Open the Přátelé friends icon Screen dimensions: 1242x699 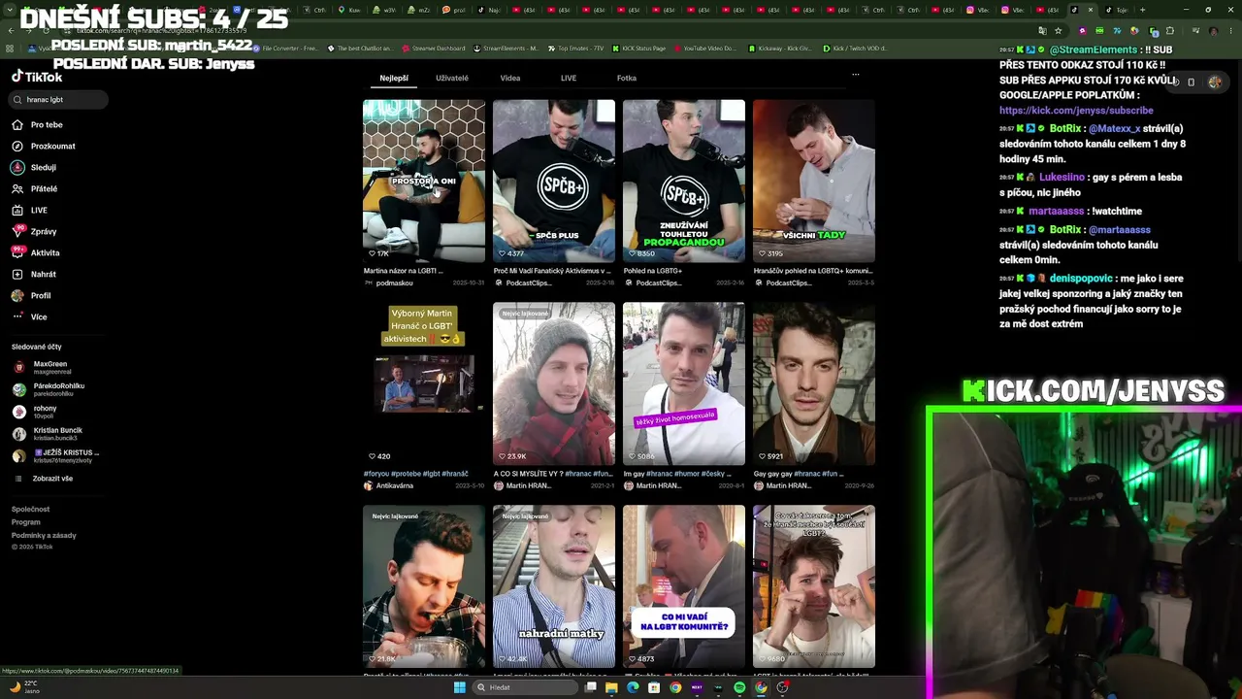[x=17, y=188]
